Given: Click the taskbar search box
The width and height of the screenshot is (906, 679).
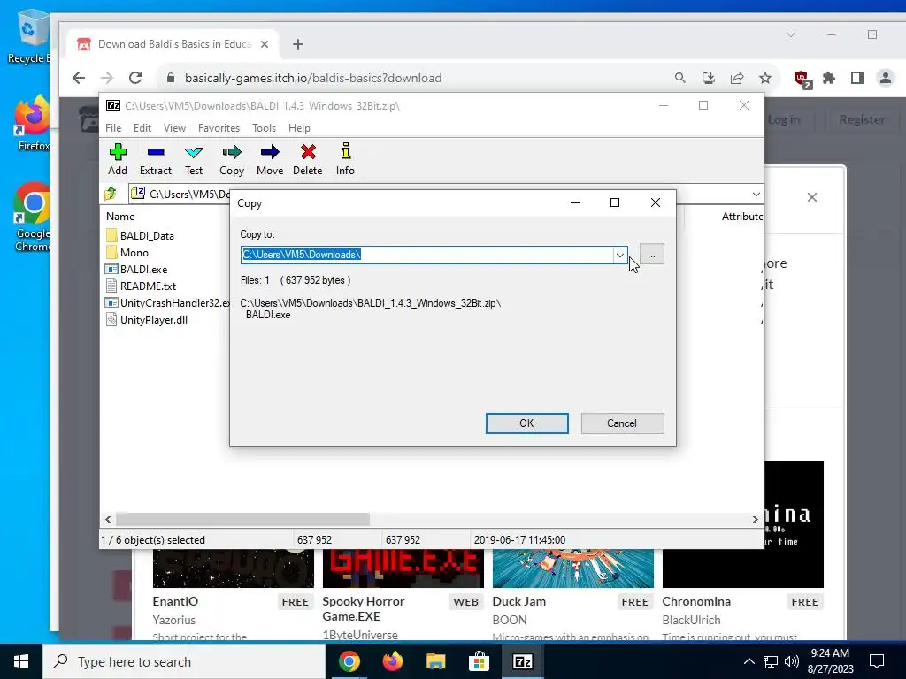Looking at the screenshot, I should click(184, 661).
